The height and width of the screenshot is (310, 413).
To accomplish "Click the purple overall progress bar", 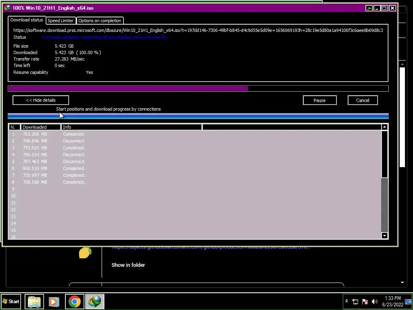I will click(198, 88).
